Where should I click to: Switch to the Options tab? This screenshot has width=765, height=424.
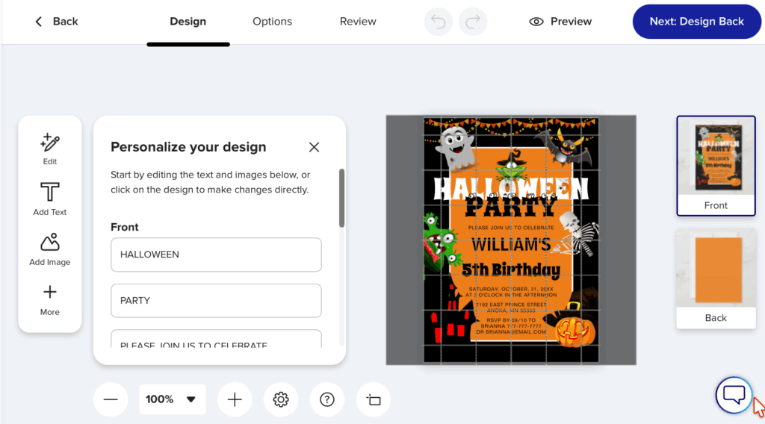[x=272, y=22]
